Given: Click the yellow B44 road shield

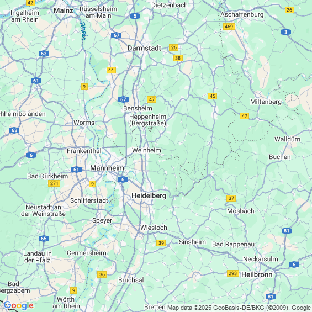Looking at the screenshot, I should coord(111,70).
